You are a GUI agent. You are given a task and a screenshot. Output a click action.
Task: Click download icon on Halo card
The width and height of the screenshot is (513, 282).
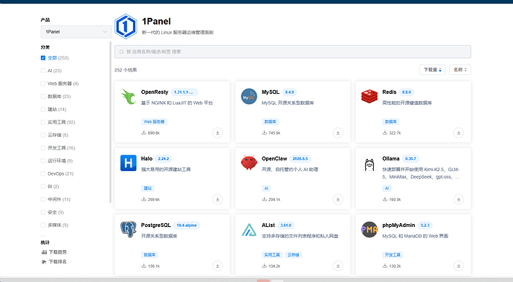tap(218, 199)
